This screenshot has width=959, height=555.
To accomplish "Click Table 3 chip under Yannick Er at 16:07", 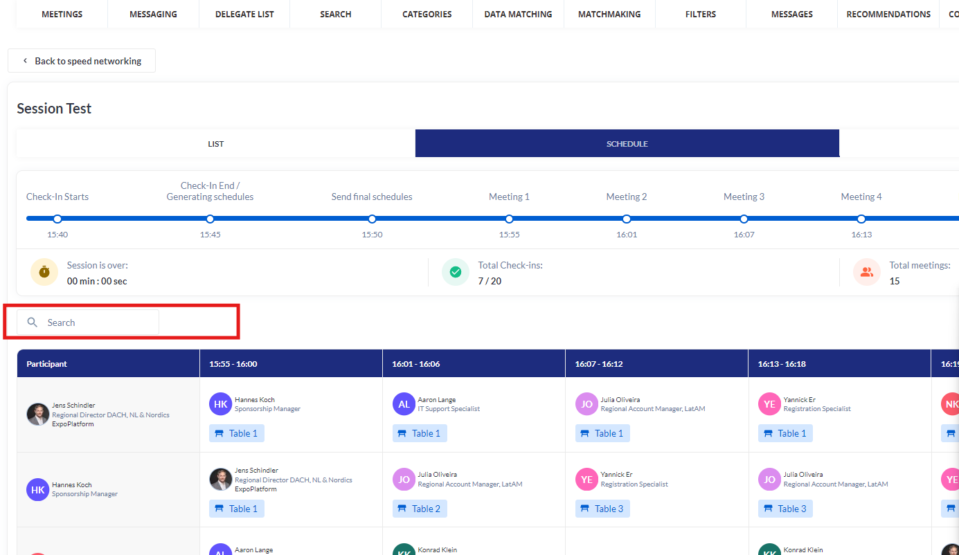I will pyautogui.click(x=602, y=509).
